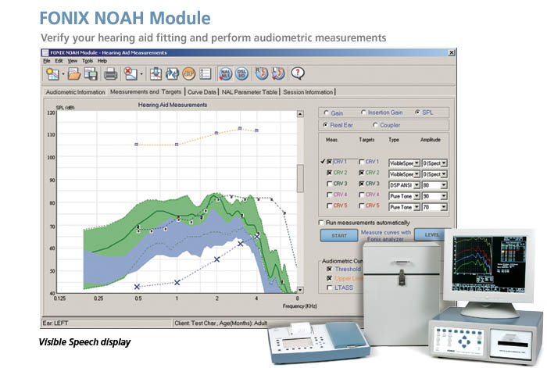Enable the LTASS checkbox

pos(329,288)
